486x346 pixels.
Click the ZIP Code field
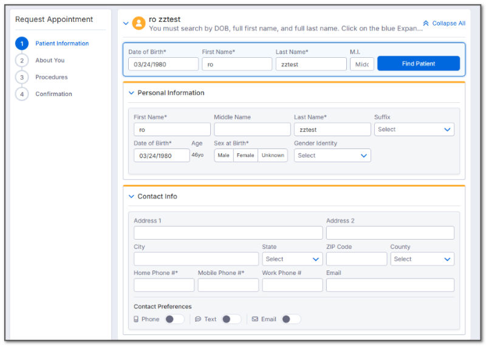pyautogui.click(x=357, y=259)
